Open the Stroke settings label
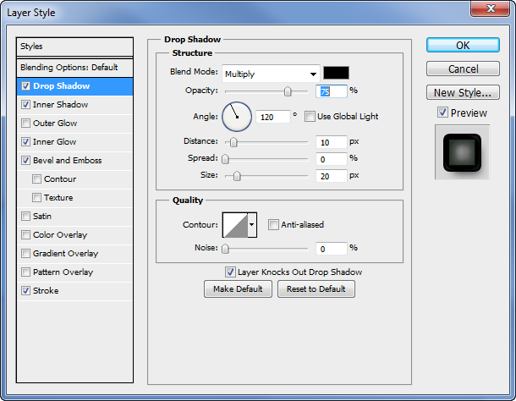 click(46, 291)
